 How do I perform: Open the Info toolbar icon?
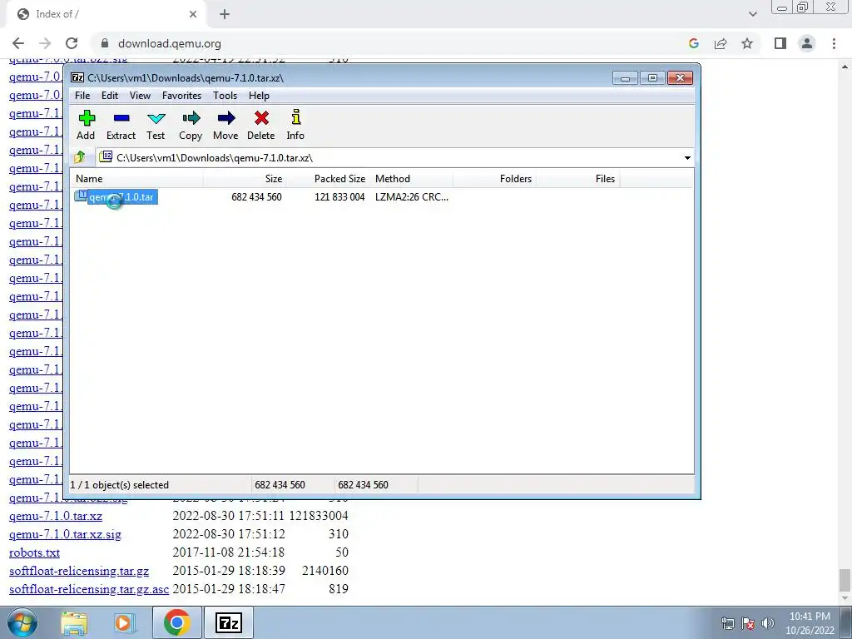point(295,125)
